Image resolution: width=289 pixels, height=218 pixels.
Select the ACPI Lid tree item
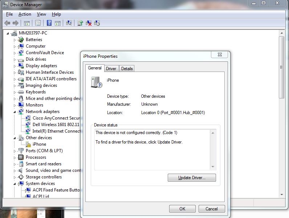pyautogui.click(x=41, y=196)
